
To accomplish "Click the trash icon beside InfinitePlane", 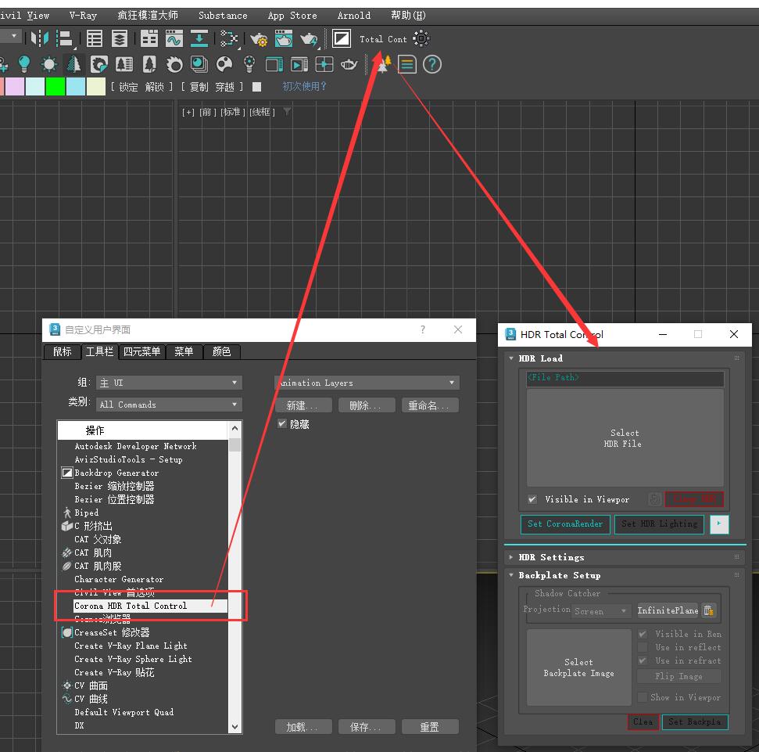I will (x=709, y=610).
